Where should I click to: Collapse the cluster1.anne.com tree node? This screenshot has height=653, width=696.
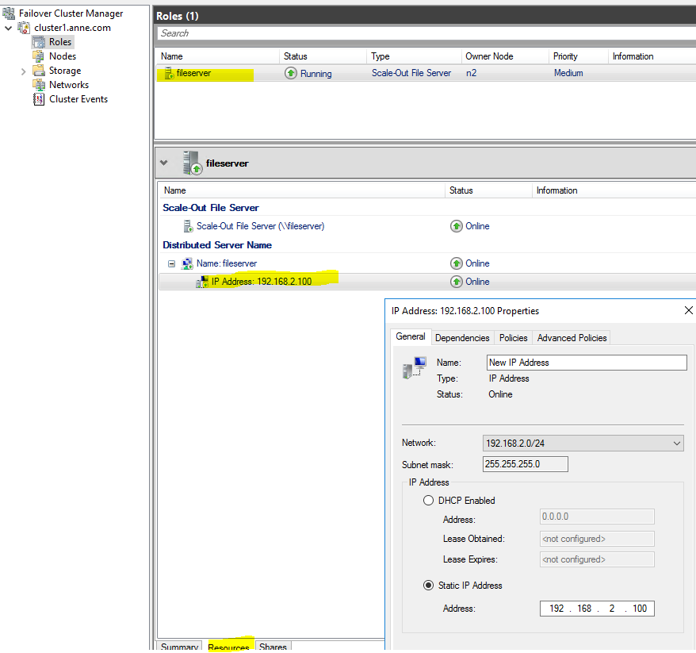click(x=9, y=28)
